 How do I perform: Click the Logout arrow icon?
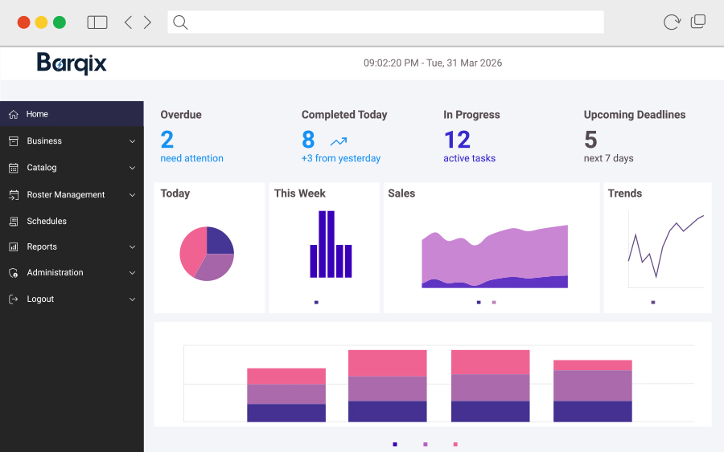(x=13, y=299)
